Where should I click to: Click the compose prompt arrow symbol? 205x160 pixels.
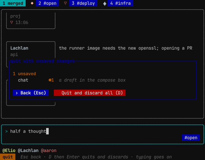coord(6,131)
